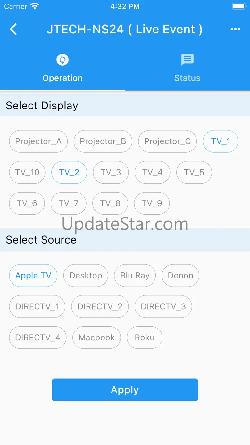Select the Roku source chip
This screenshot has height=445, width=250.
click(145, 338)
